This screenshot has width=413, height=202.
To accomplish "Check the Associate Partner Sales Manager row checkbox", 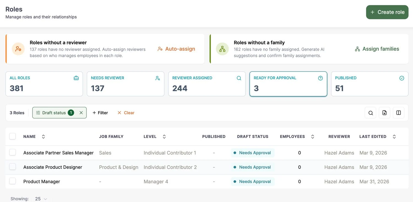I will point(13,152).
